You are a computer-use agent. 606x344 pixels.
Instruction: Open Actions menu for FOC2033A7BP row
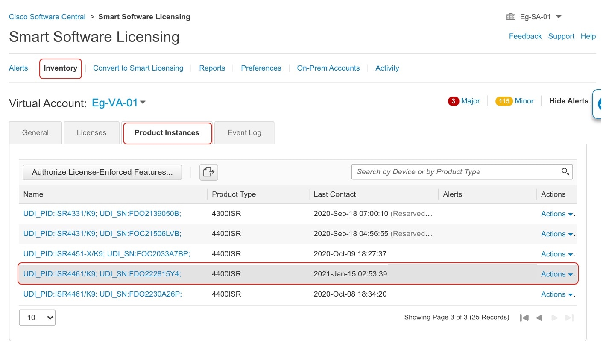(557, 254)
